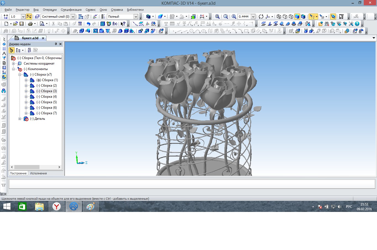This screenshot has width=377, height=250.
Task: Click the Print icon in toolbar
Action: pos(30,24)
